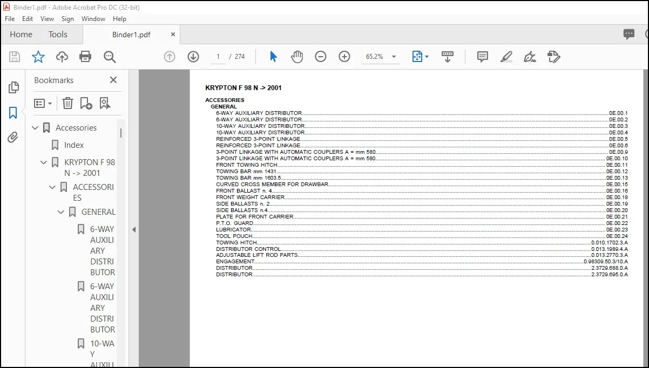Click the page number input field

click(218, 57)
